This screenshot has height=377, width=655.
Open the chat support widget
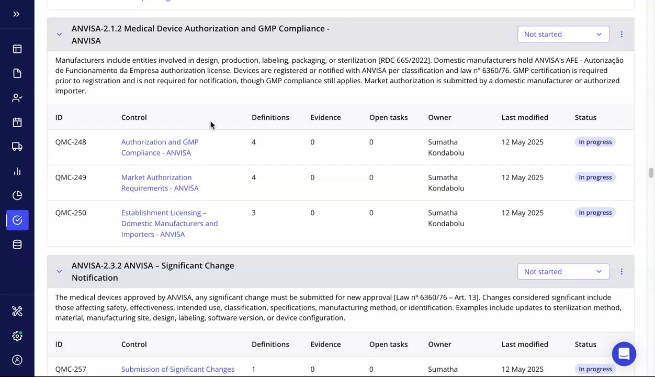point(624,354)
